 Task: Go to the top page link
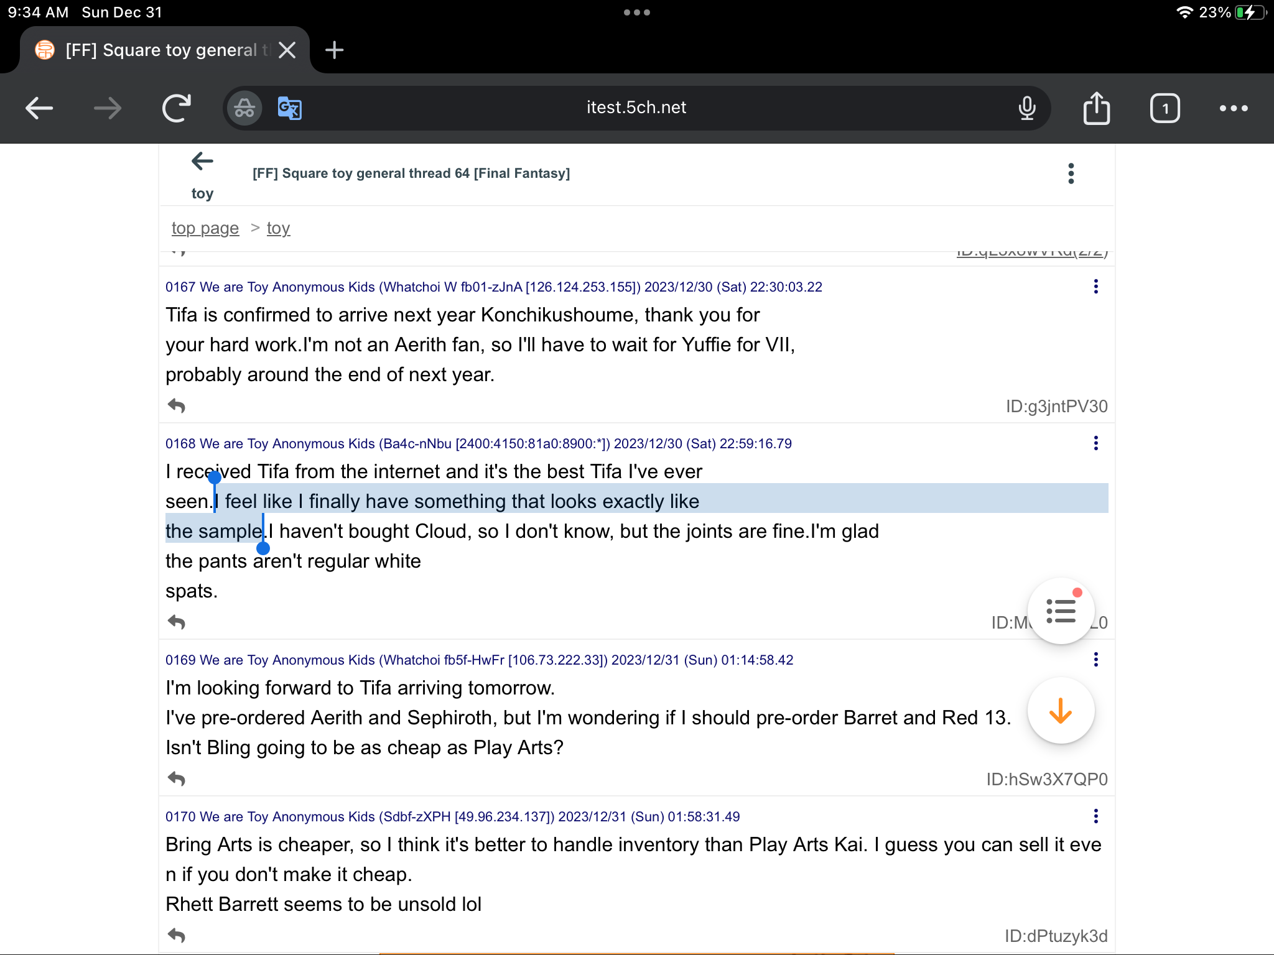(x=205, y=228)
